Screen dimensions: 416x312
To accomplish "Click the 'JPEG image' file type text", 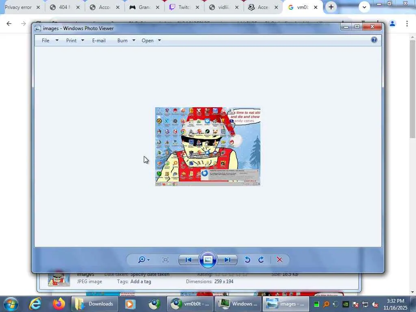I will 89,282.
